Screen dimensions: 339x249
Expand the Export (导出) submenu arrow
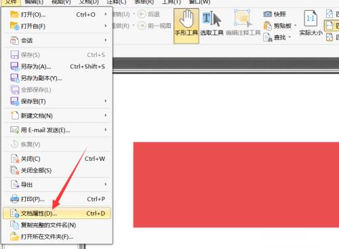coord(106,185)
